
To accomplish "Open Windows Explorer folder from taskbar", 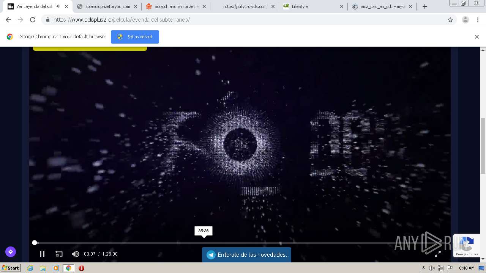I will tap(43, 268).
